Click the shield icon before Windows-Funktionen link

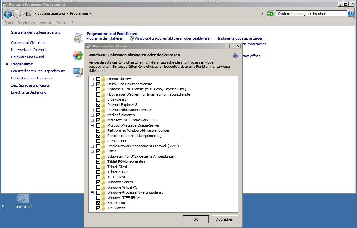[x=132, y=38]
